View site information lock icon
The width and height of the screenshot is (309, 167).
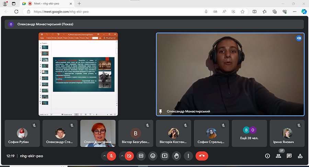[x=28, y=12]
